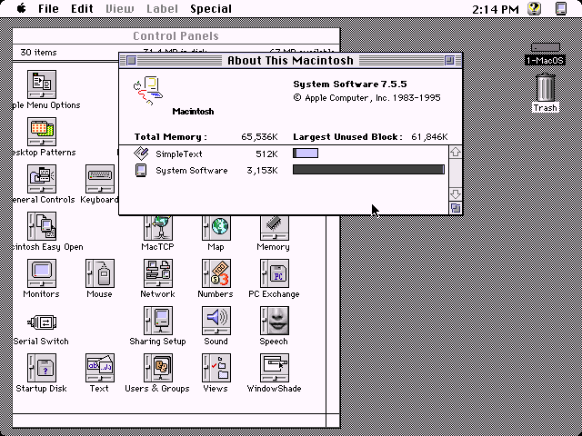Select the Users & Groups icon
The width and height of the screenshot is (582, 436).
[158, 368]
